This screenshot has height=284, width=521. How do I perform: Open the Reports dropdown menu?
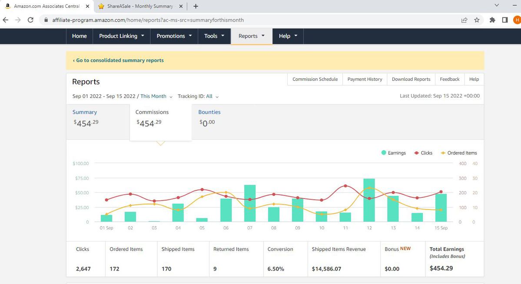tap(252, 36)
